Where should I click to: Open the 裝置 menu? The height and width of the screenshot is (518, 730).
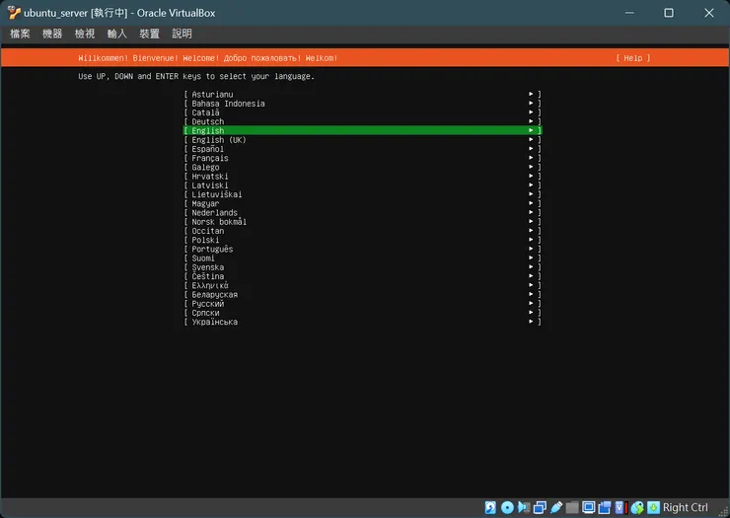149,34
